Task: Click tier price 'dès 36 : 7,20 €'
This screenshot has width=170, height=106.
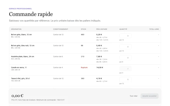Action: (x=102, y=59)
